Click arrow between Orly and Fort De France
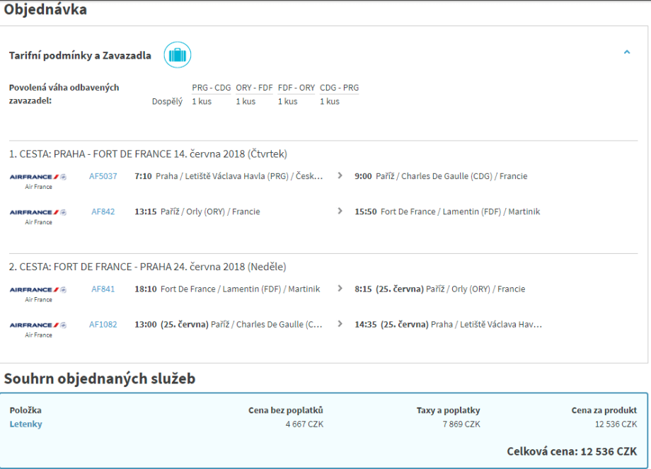 (x=340, y=211)
